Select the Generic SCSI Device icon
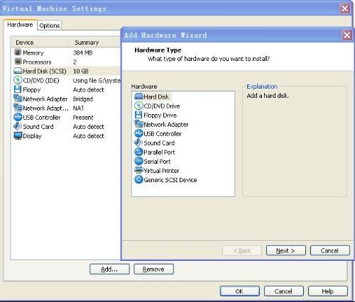 tap(138, 179)
